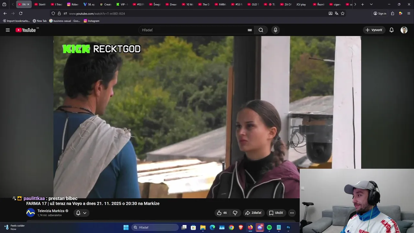The image size is (414, 233).
Task: Click the browser Sign in button
Action: pos(380,14)
